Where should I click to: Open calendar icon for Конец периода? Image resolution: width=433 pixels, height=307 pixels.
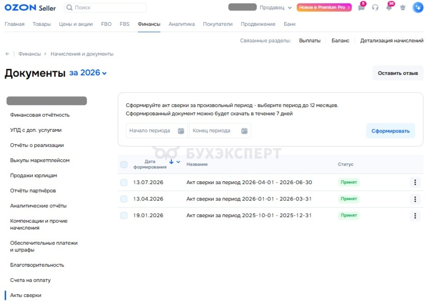click(x=244, y=131)
